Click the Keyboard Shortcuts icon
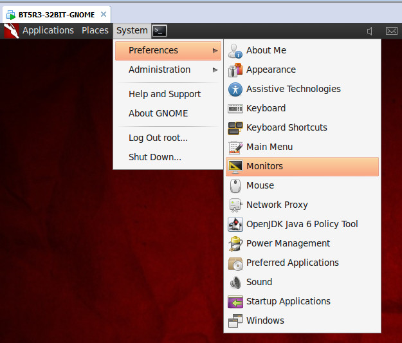This screenshot has height=343, width=402. pyautogui.click(x=235, y=128)
